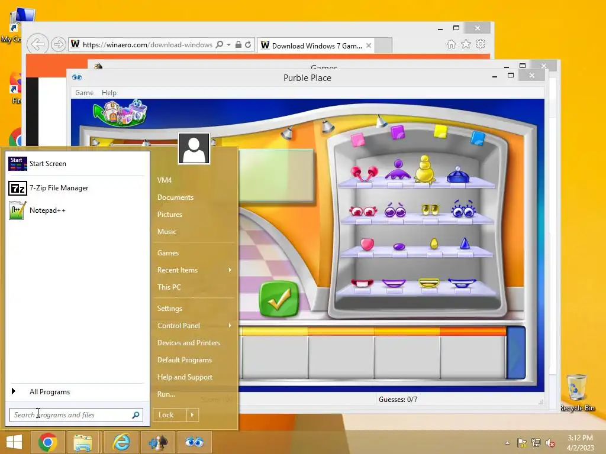This screenshot has height=454, width=606.
Task: Click the Internet Explorer home icon
Action: point(451,44)
